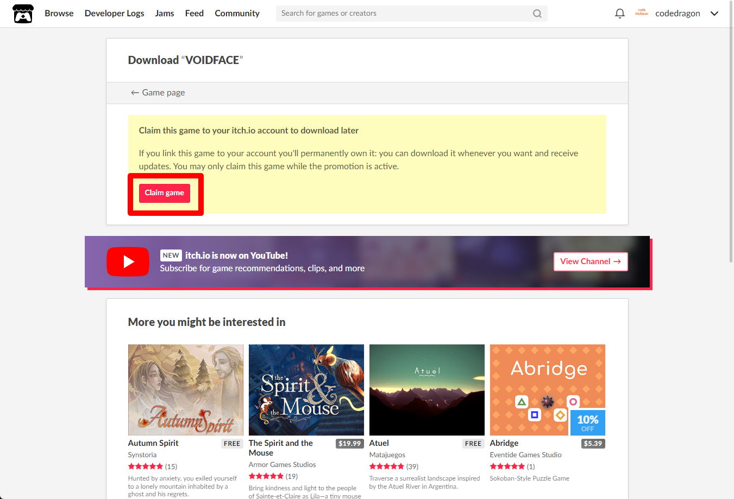This screenshot has width=734, height=499.
Task: Open the itch.io home logo
Action: pyautogui.click(x=23, y=14)
